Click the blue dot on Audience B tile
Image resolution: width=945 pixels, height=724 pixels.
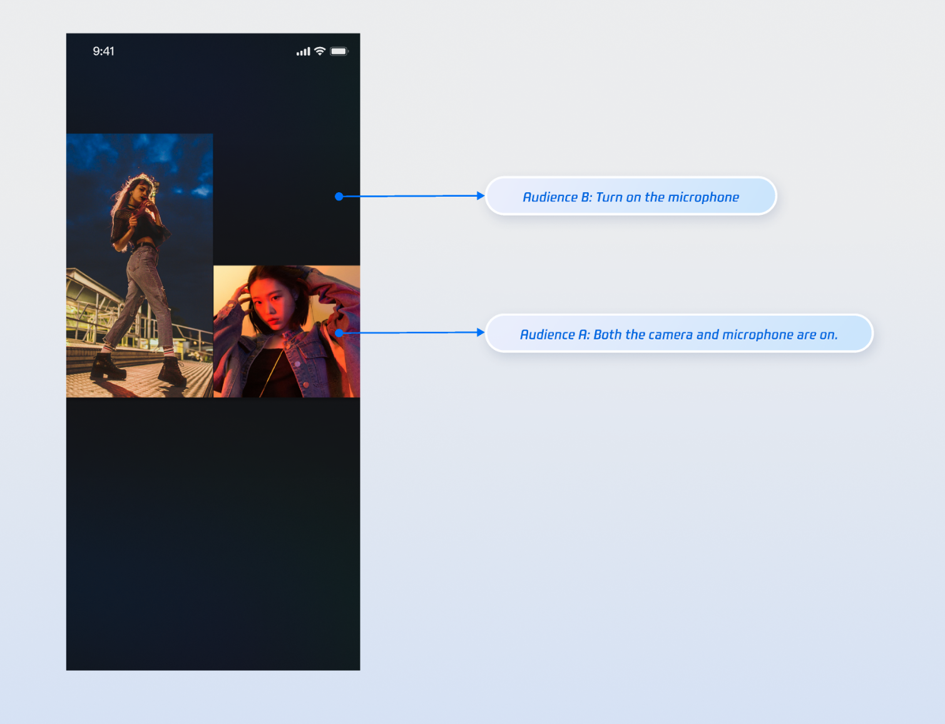coord(339,197)
